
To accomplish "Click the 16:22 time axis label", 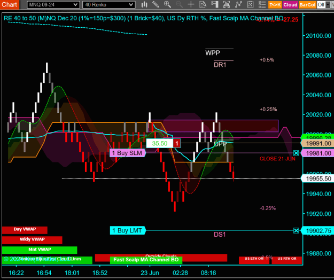I will click(16, 273).
